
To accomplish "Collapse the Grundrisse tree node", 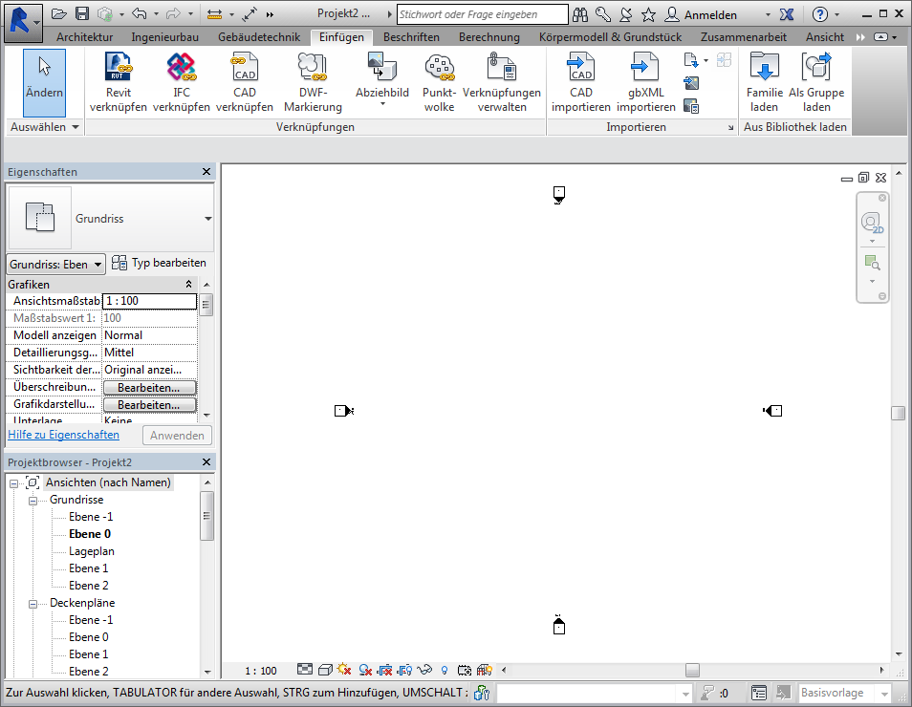I will [x=33, y=501].
